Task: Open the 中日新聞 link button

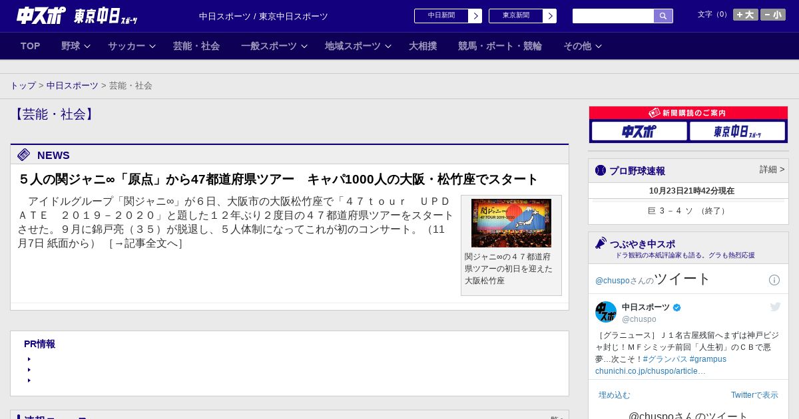Action: 441,16
